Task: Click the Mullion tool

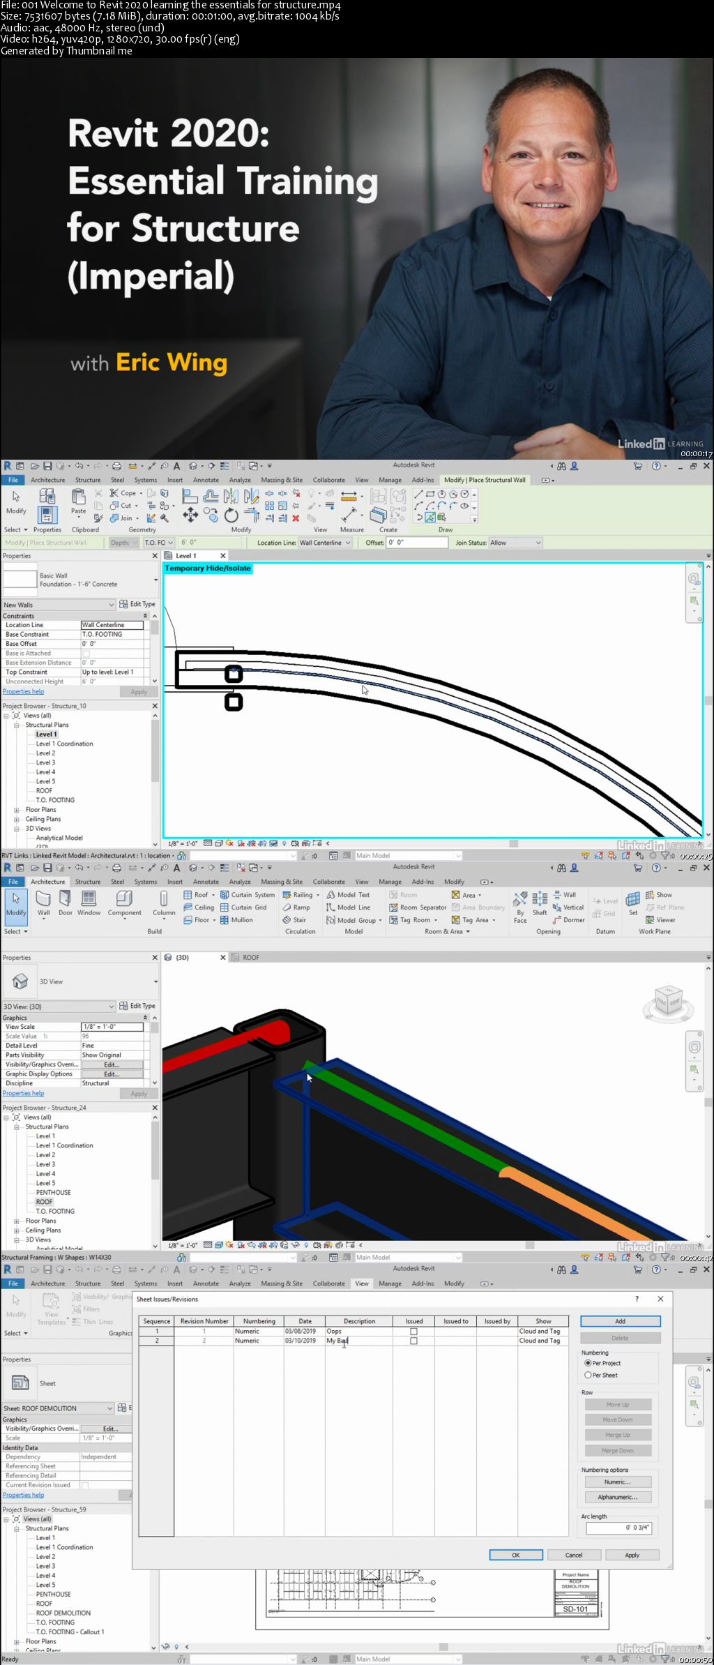Action: click(236, 920)
